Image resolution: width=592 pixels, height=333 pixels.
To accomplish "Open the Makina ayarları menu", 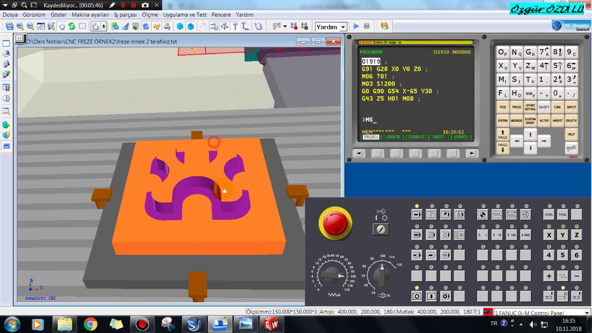I will pyautogui.click(x=90, y=15).
